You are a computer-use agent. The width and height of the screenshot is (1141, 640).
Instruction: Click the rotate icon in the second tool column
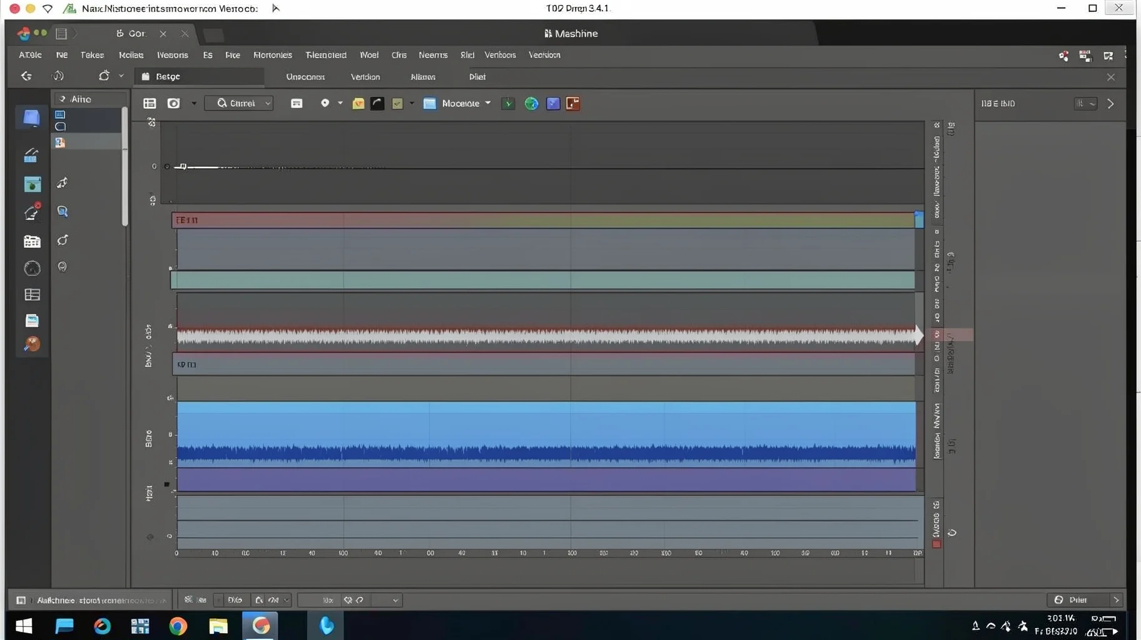(x=63, y=240)
